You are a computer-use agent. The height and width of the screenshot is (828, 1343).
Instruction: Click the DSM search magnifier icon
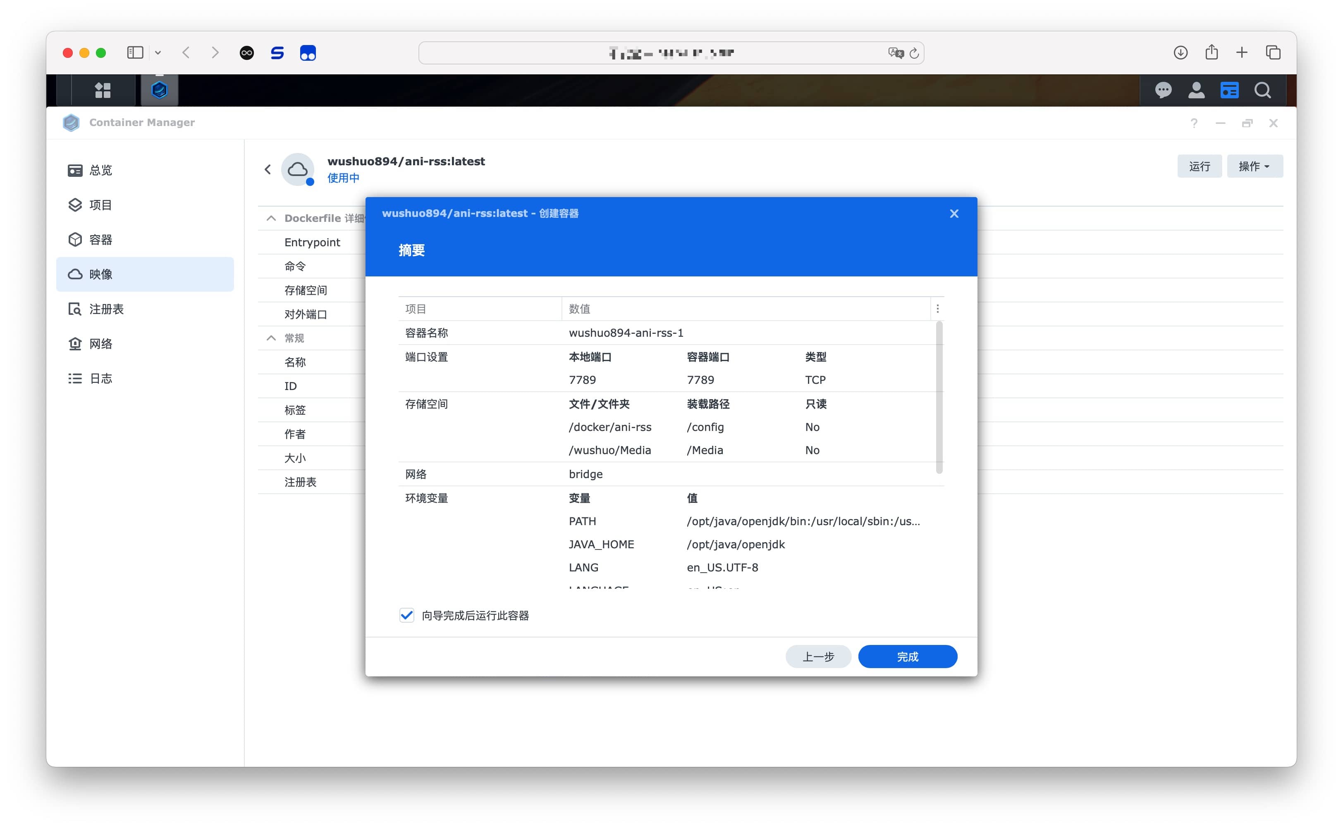[x=1262, y=90]
